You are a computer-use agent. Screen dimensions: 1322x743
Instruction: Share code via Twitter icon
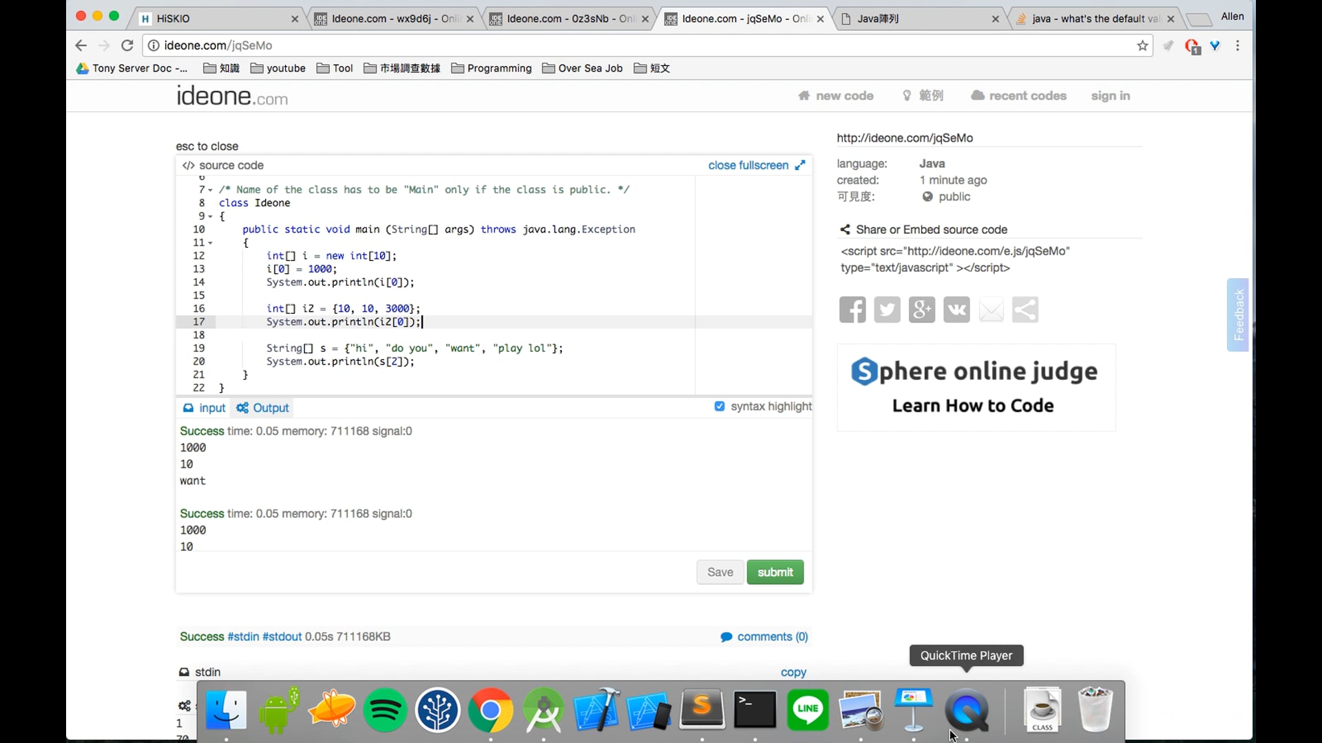887,310
